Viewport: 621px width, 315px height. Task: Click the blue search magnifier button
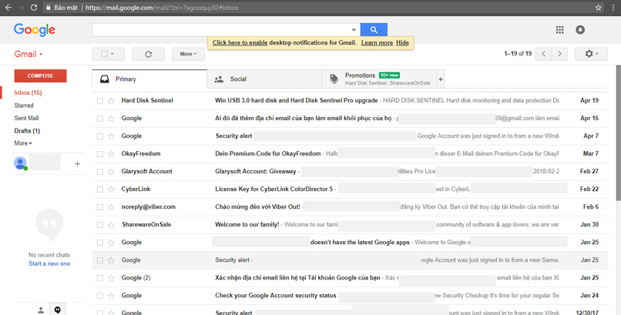(x=374, y=30)
